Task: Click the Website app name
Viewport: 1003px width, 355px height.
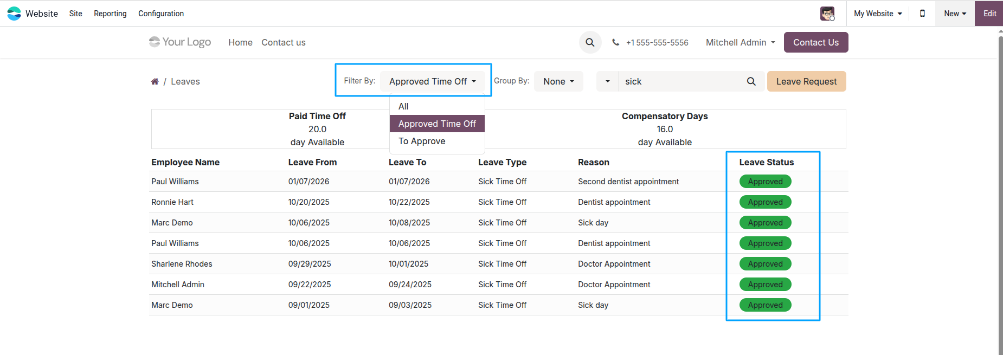Action: pos(42,14)
